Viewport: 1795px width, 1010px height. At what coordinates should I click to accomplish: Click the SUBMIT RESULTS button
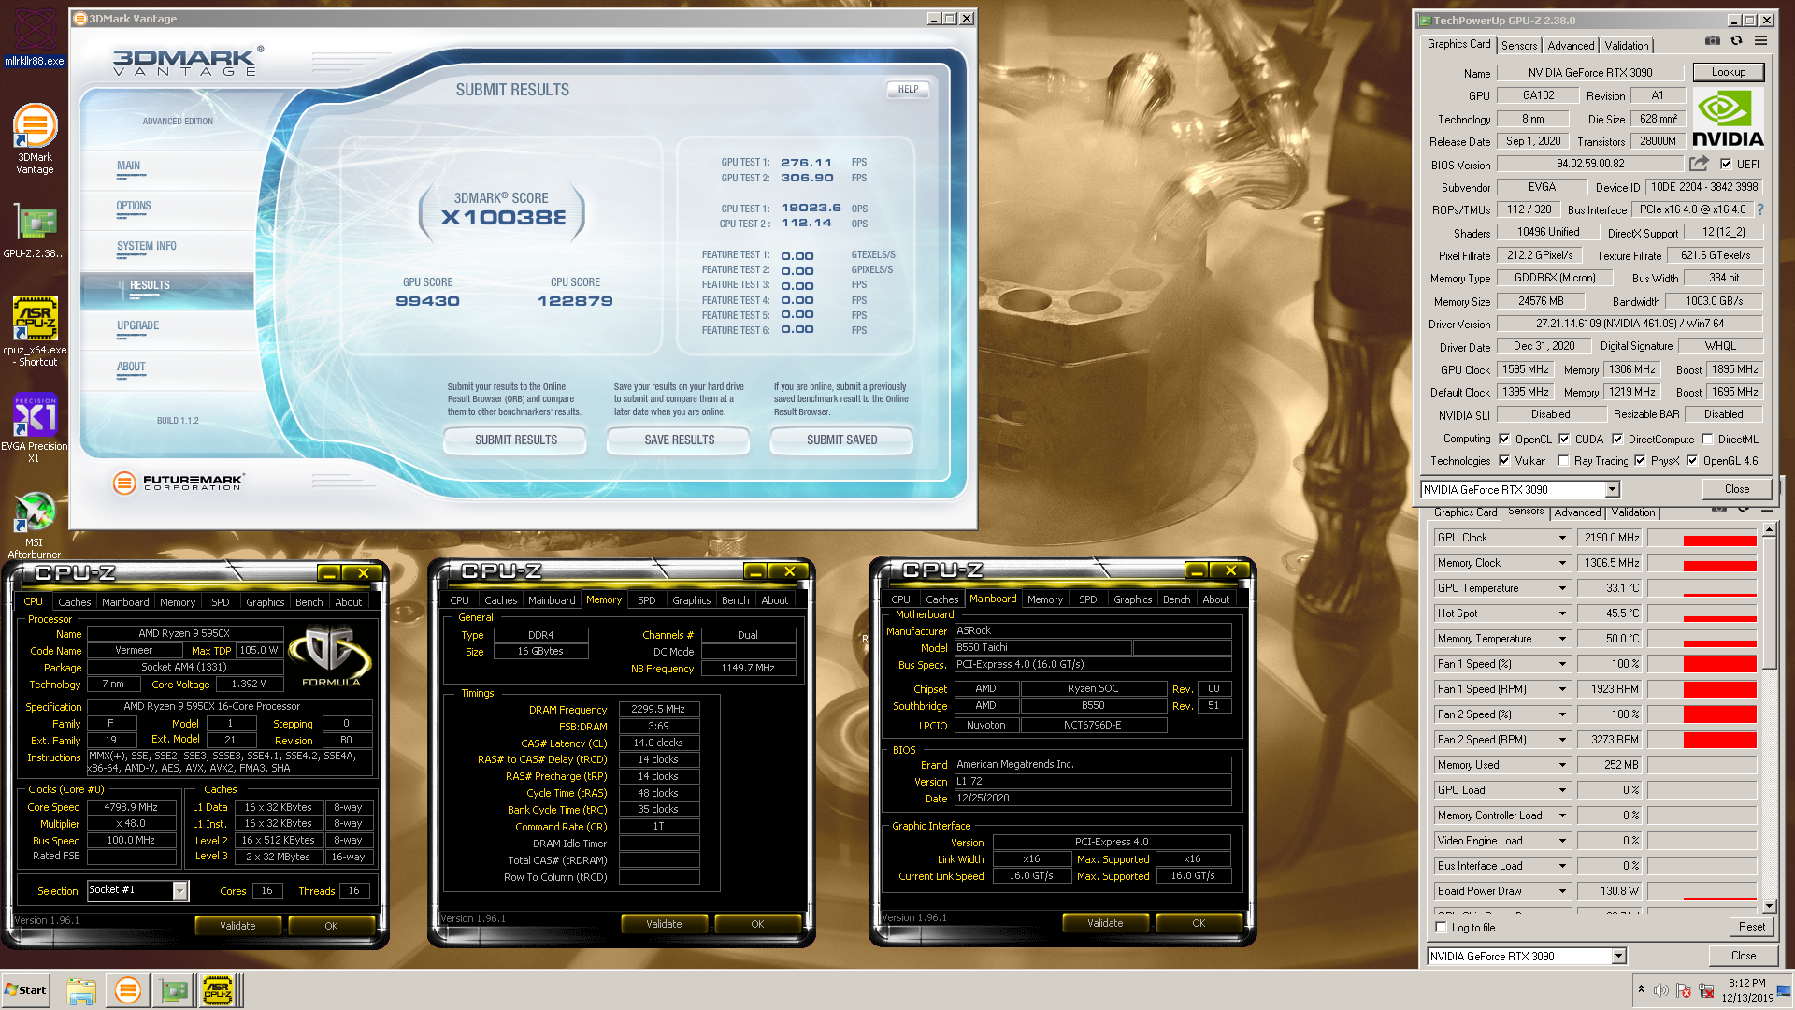pos(516,440)
